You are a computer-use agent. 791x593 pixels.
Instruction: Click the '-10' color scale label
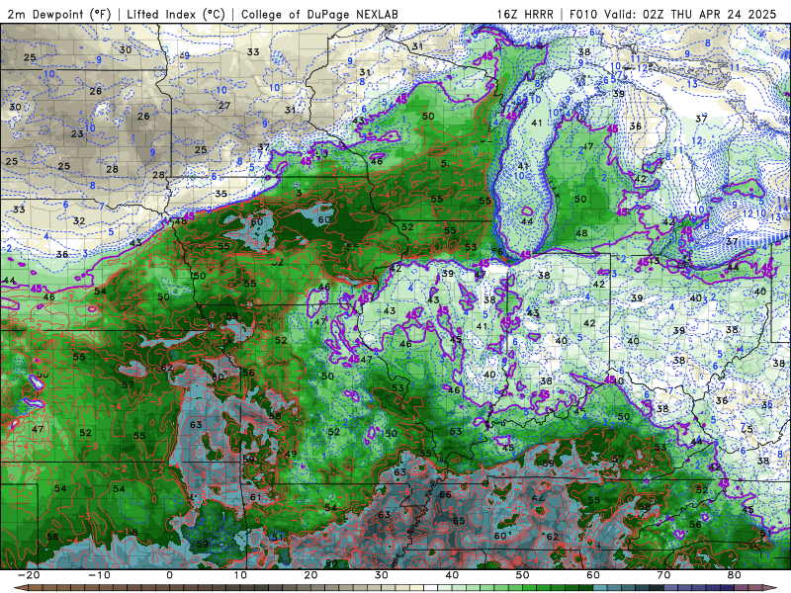(99, 575)
